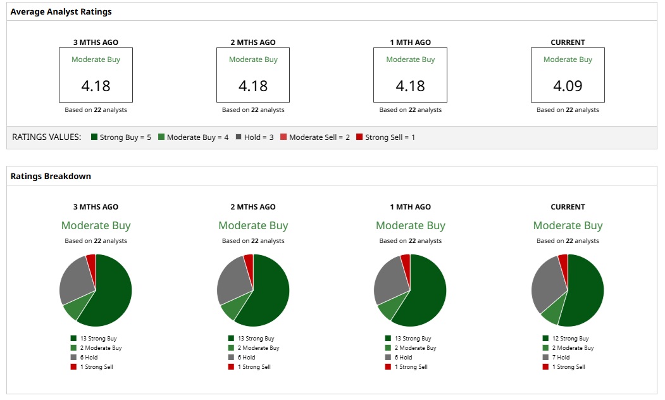Click the Hold = 3 gray legend swatch
This screenshot has height=400, width=665.
[x=239, y=137]
